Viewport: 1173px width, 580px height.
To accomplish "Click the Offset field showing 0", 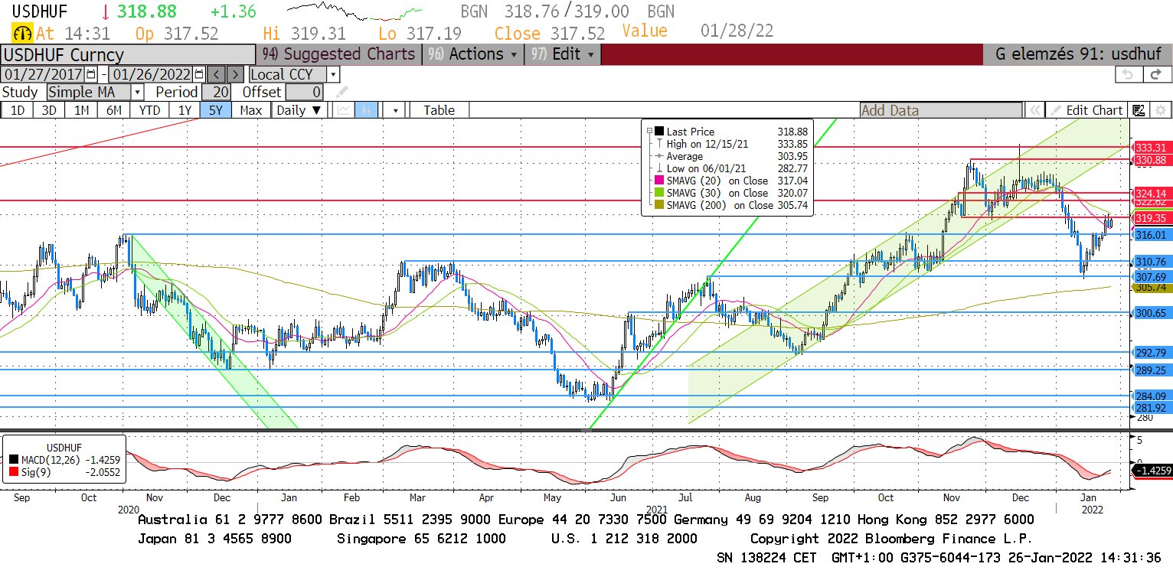I will pyautogui.click(x=305, y=92).
